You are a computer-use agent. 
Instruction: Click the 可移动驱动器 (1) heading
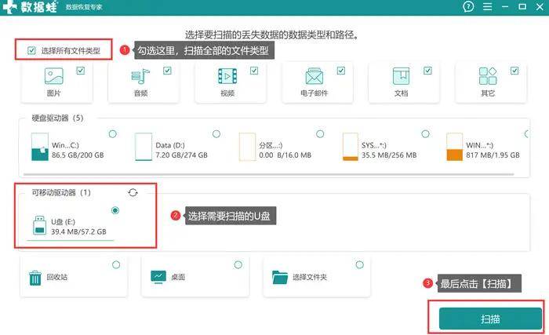61,192
